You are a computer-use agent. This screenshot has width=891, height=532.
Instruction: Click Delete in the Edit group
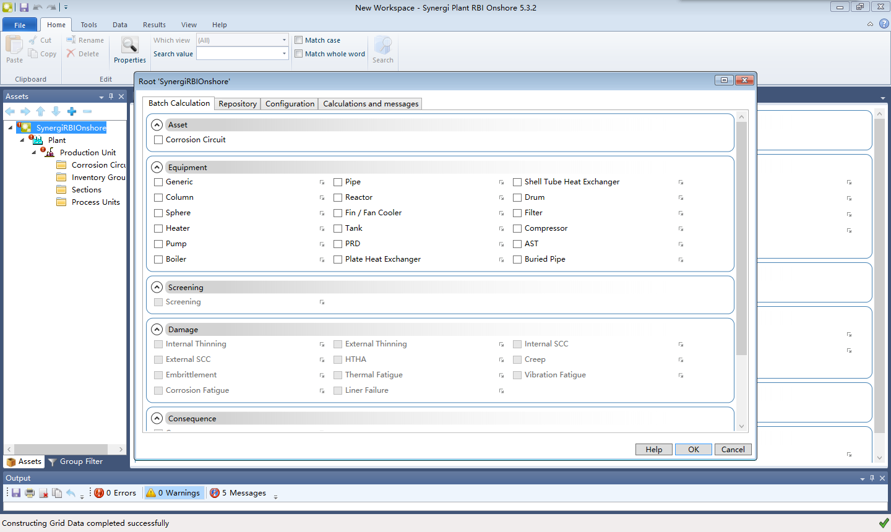(83, 54)
